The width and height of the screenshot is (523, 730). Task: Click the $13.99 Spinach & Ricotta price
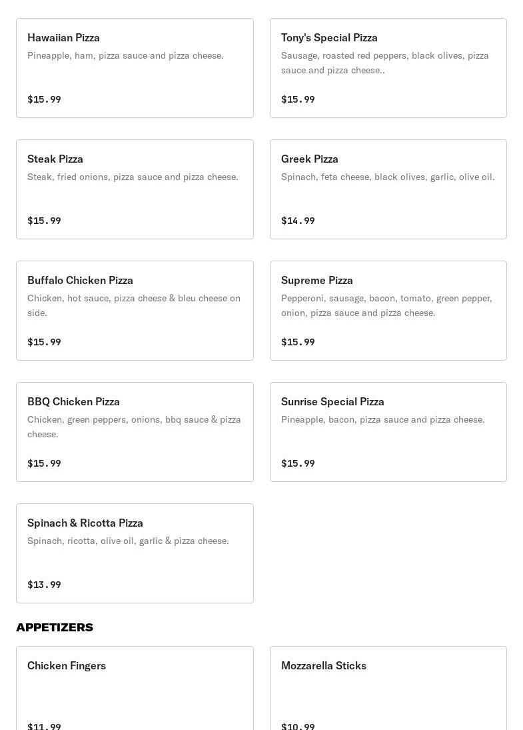(x=44, y=585)
